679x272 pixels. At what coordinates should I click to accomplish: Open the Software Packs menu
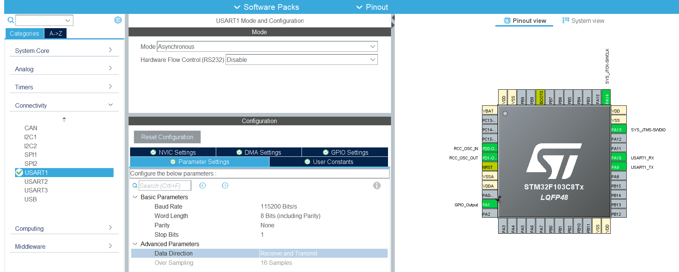267,7
